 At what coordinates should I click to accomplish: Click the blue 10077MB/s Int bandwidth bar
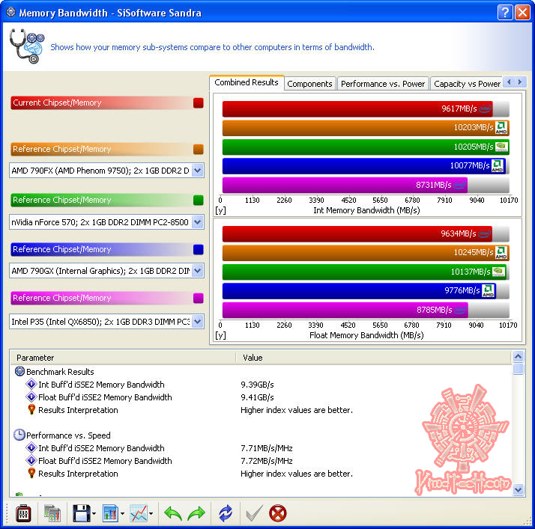click(364, 166)
